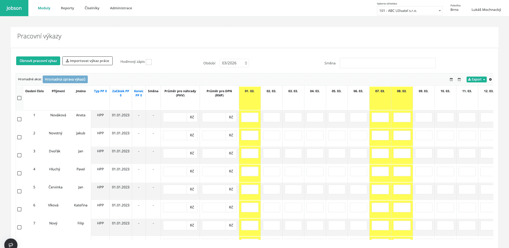The height and width of the screenshot is (248, 509).
Task: Enable the Hodinový zápis checkbox
Action: click(x=149, y=62)
